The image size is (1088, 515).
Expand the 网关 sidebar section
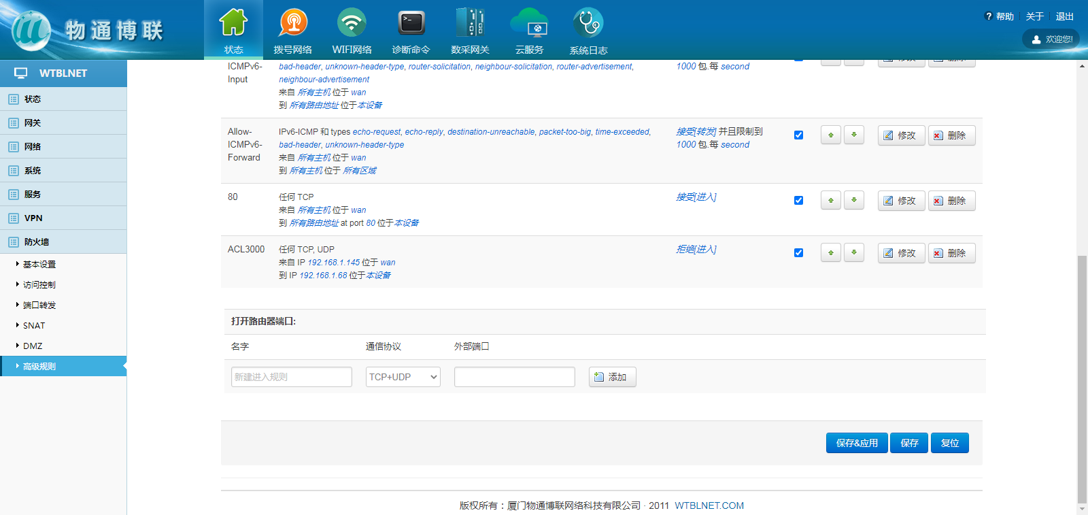pos(63,123)
